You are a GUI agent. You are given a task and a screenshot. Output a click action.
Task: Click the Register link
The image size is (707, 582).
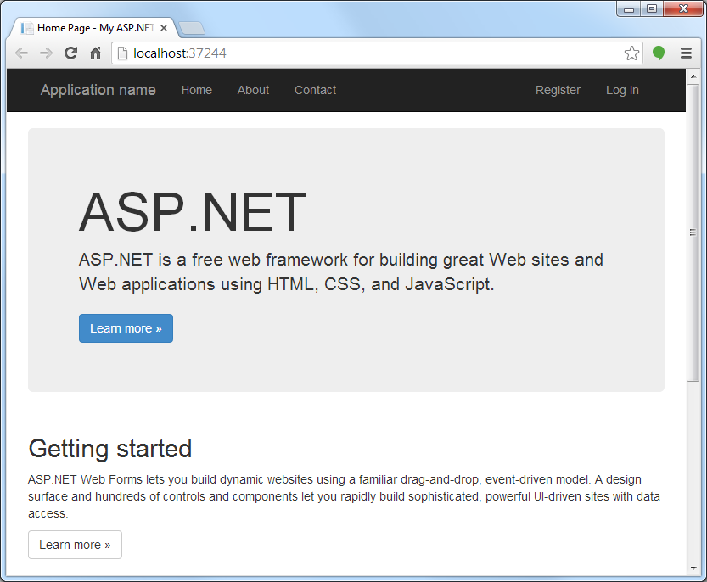(558, 90)
